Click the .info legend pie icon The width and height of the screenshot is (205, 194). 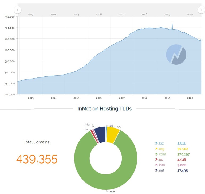tap(156, 165)
